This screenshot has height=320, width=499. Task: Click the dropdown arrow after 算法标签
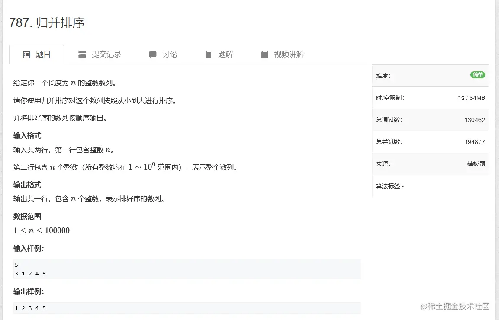(402, 186)
